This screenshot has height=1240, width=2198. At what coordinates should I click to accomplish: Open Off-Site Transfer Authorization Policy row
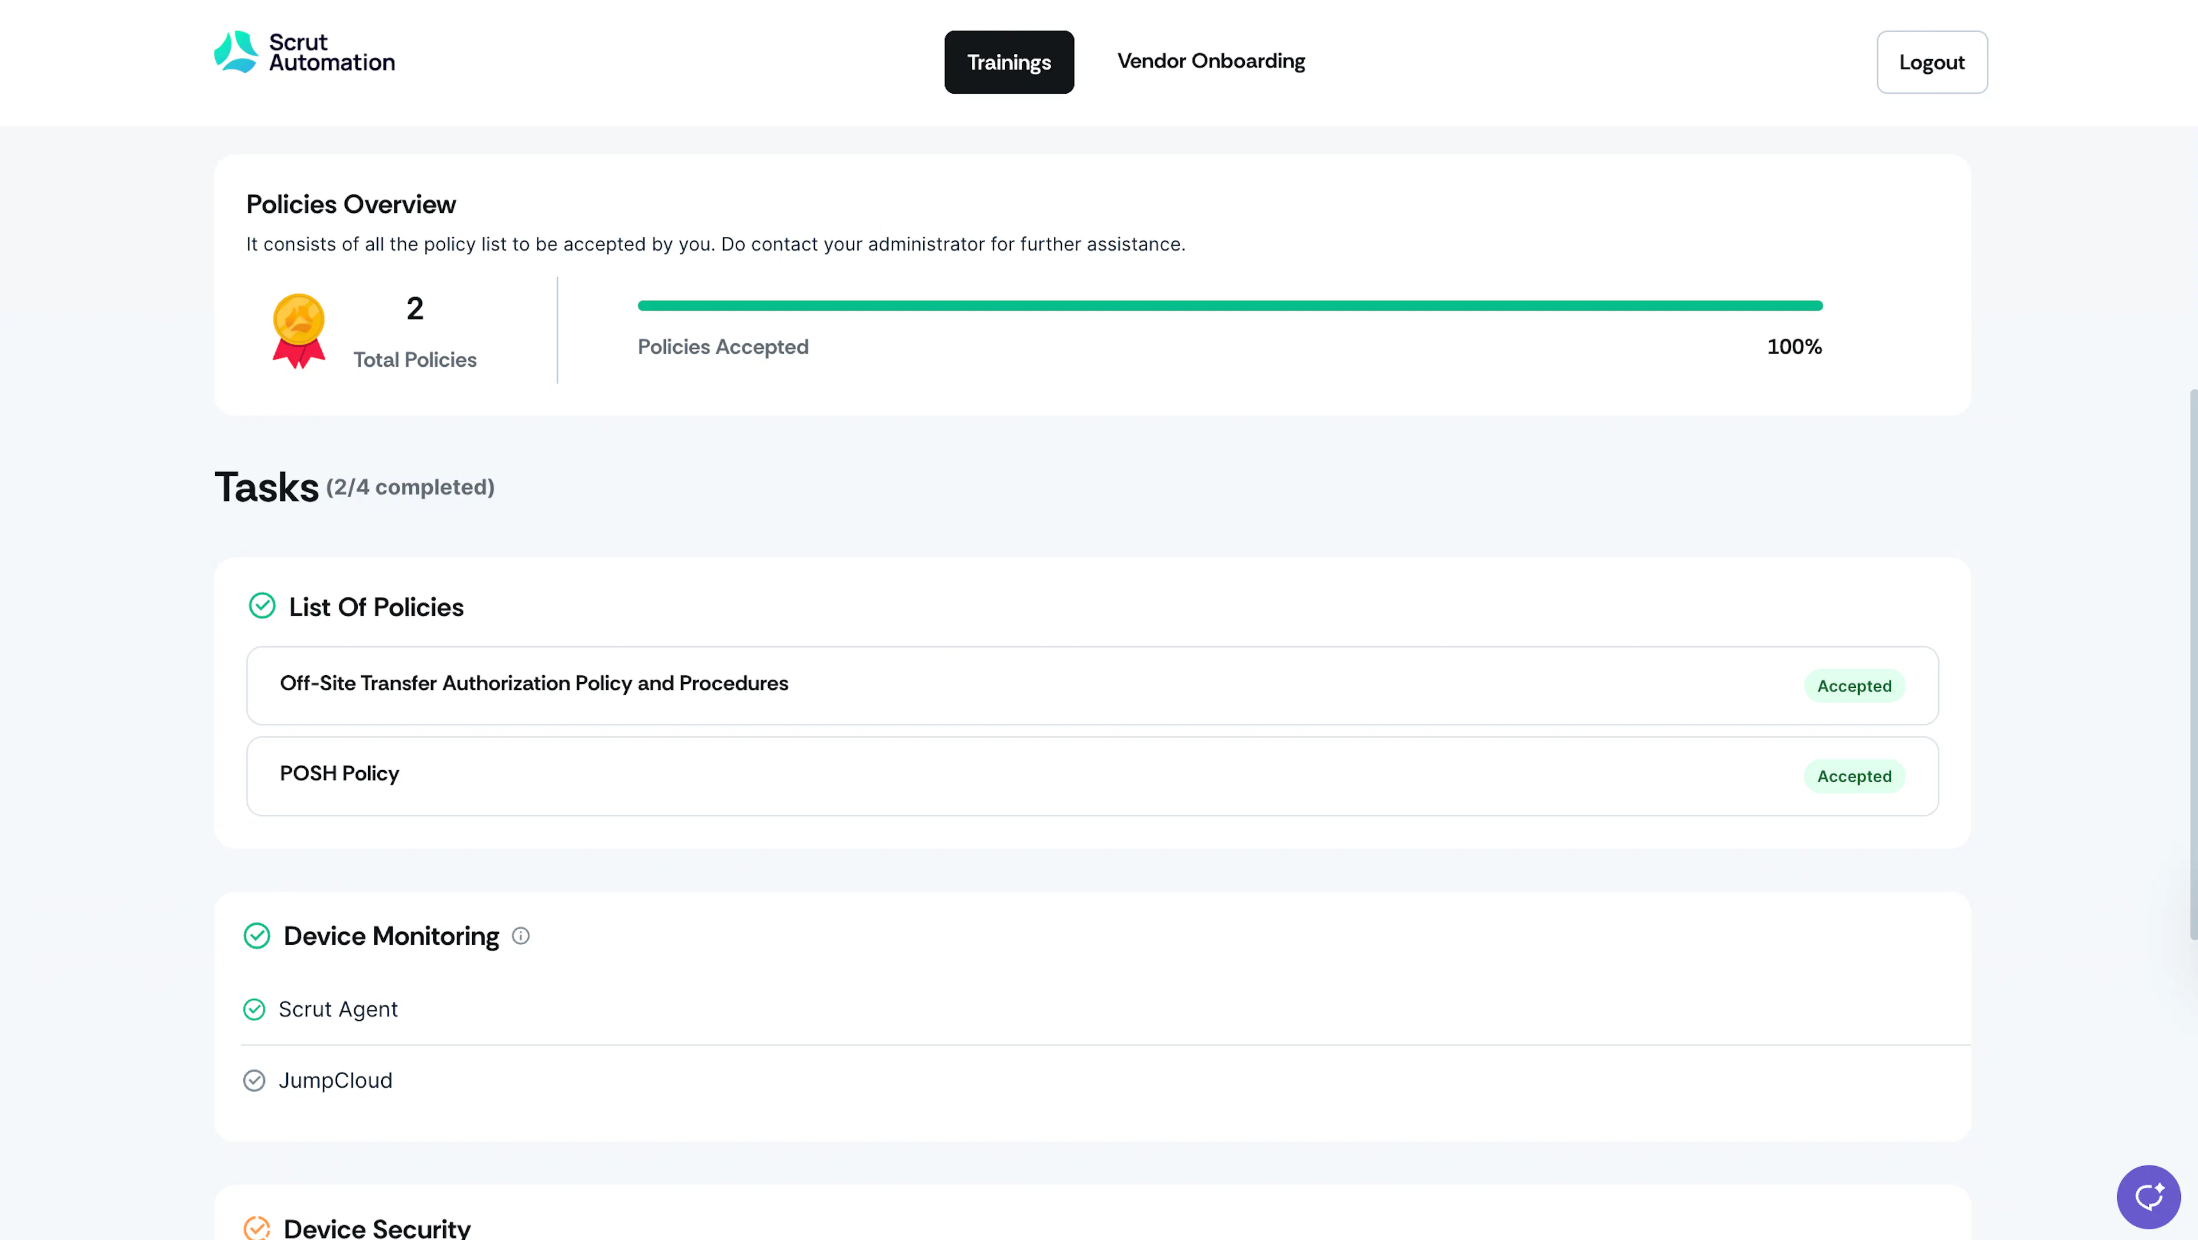[x=1092, y=686]
